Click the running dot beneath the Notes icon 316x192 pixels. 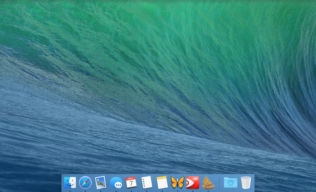click(x=162, y=191)
